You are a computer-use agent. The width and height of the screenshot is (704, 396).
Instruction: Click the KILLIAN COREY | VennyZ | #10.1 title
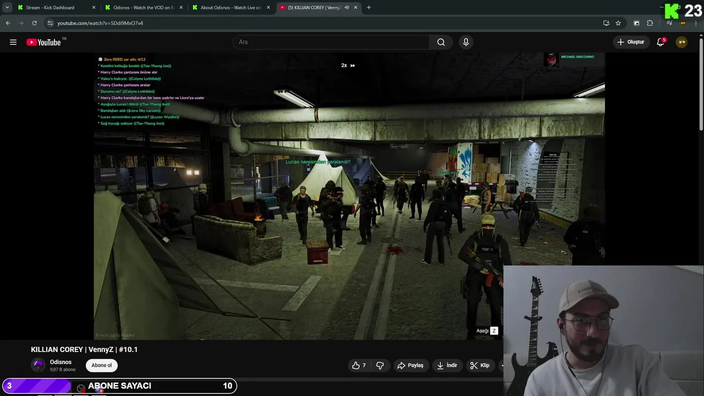pyautogui.click(x=84, y=349)
